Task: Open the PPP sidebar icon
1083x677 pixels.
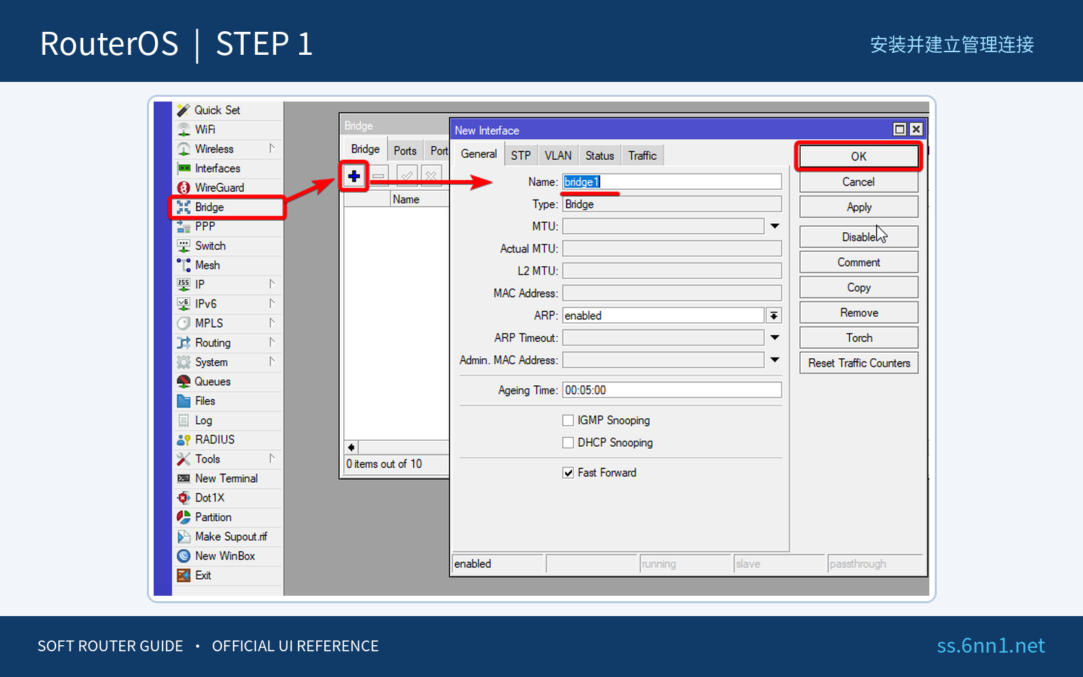Action: pyautogui.click(x=183, y=227)
